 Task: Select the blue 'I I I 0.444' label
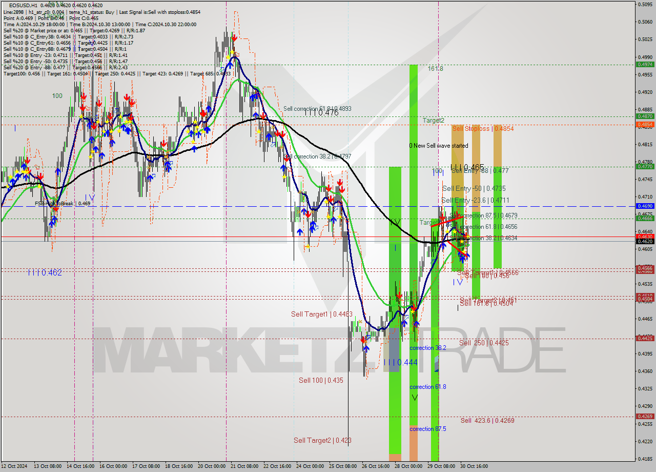click(x=400, y=362)
